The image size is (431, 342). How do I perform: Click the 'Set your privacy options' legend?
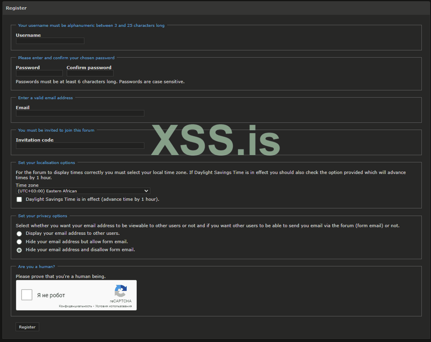point(43,216)
